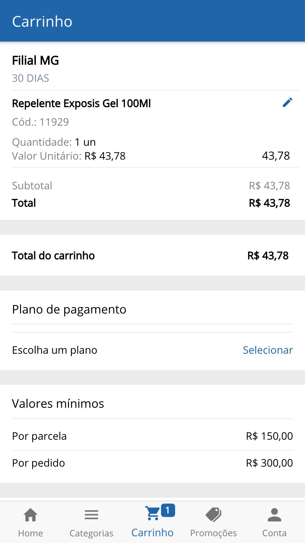Screen dimensions: 305x543
Task: Tap the cart badge showing 1
Action: tap(168, 510)
